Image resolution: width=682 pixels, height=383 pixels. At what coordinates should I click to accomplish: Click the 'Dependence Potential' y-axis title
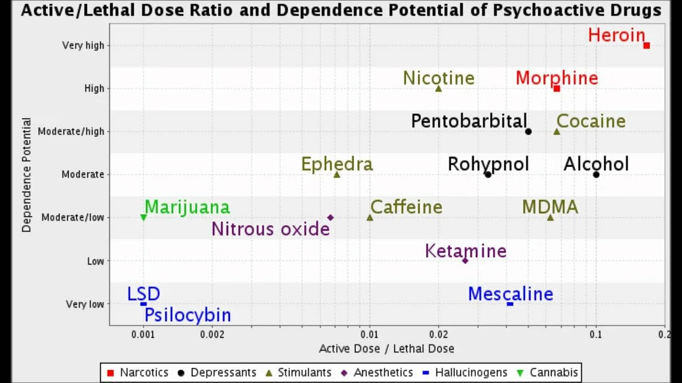click(x=26, y=174)
